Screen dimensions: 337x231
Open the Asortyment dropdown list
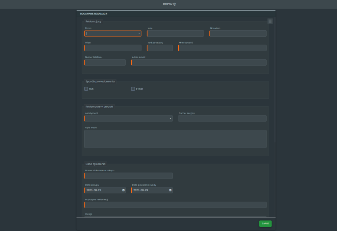coord(170,118)
